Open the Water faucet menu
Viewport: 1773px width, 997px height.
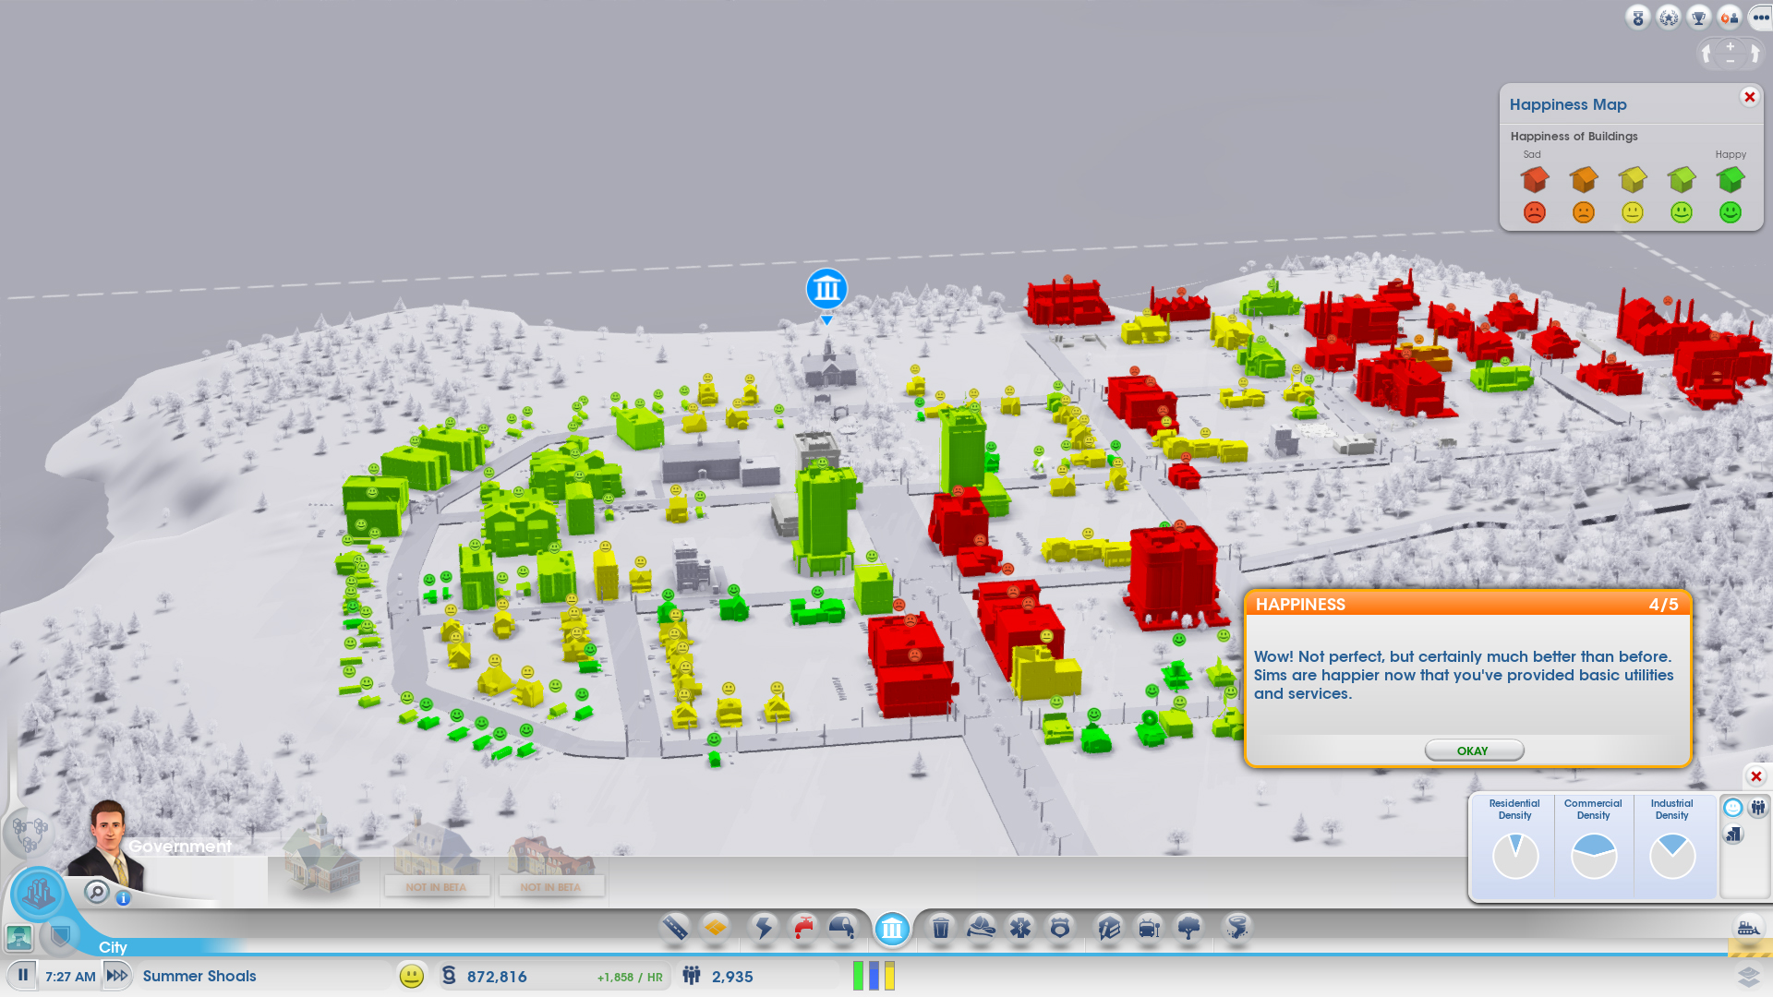pyautogui.click(x=803, y=927)
